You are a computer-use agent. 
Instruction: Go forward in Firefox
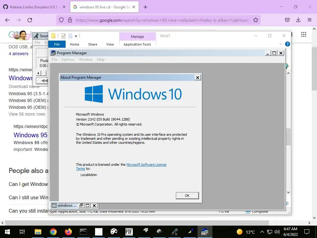click(x=19, y=20)
